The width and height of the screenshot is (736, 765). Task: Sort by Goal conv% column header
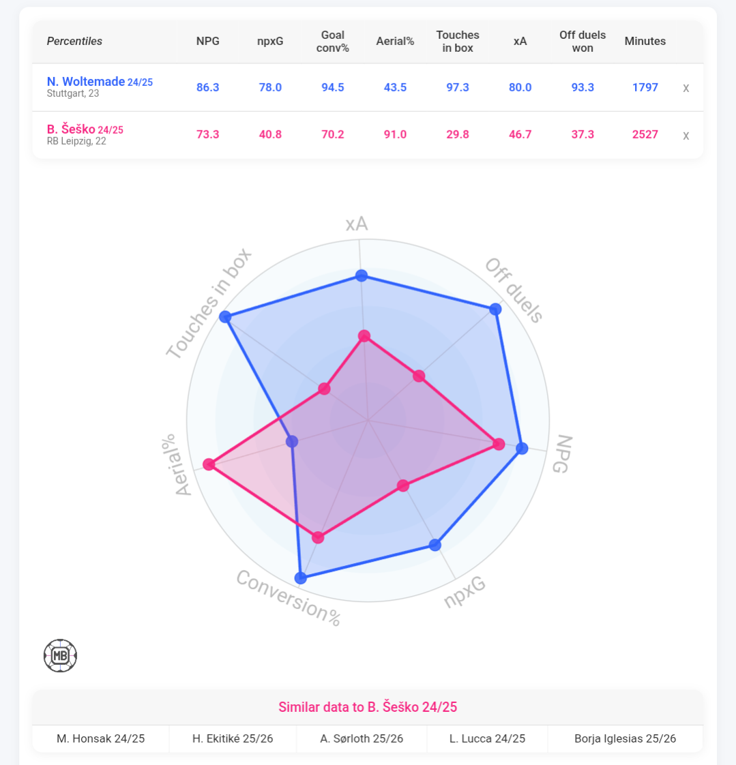pyautogui.click(x=332, y=42)
